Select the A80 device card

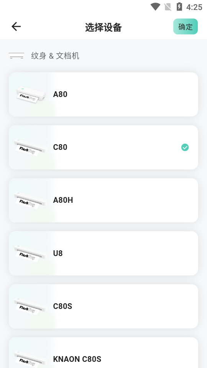103,94
